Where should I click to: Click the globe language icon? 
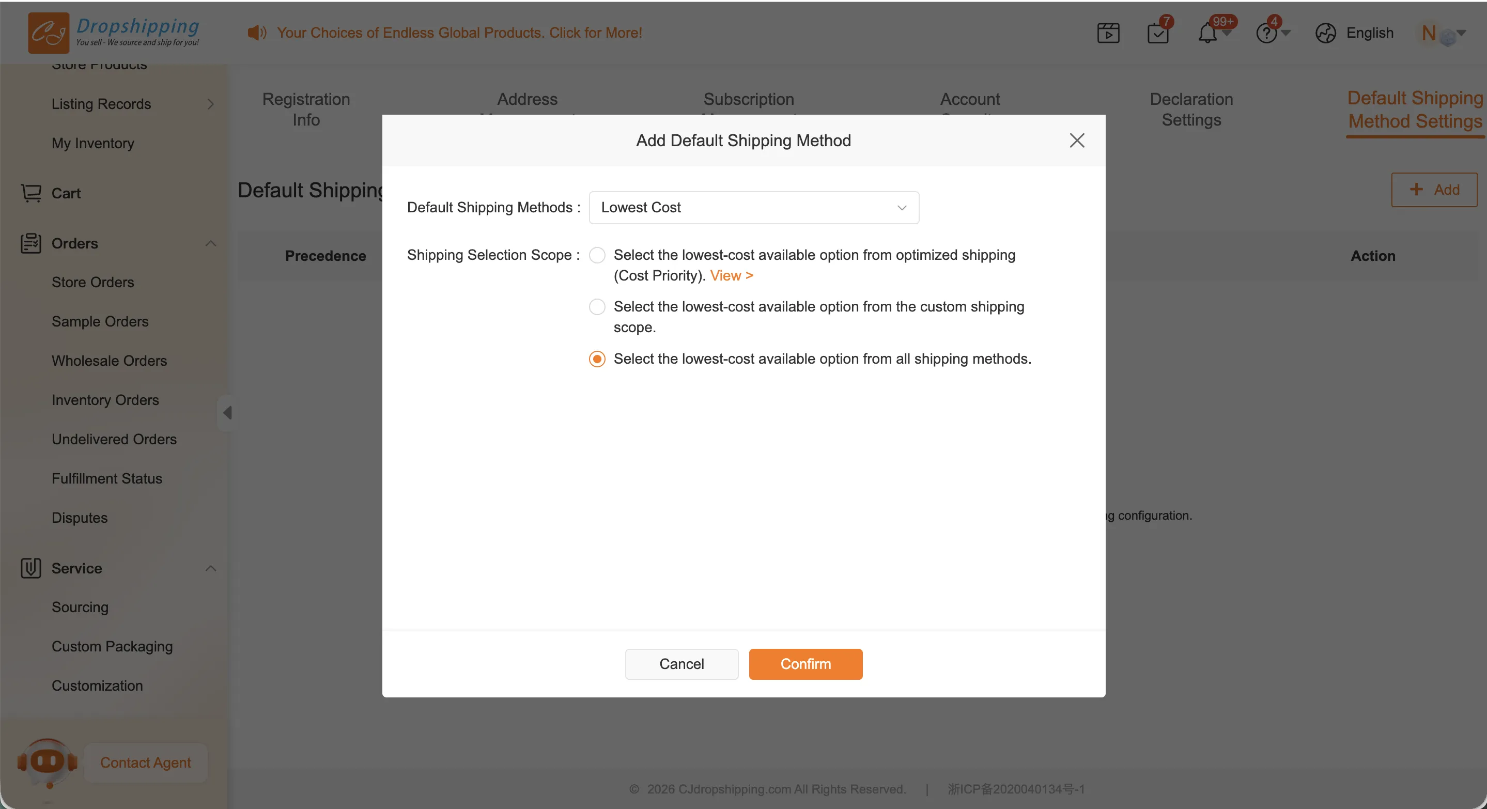[x=1325, y=33]
